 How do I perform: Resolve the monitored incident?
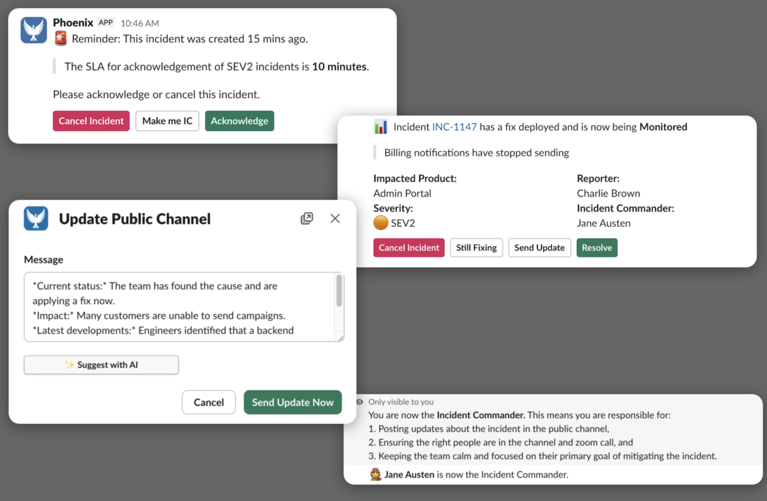(597, 247)
